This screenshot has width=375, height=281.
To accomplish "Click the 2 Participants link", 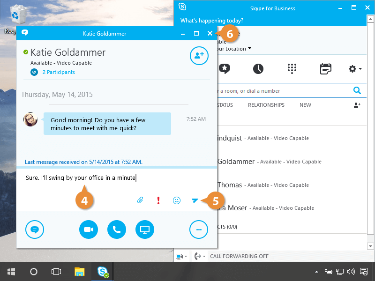I will 58,72.
